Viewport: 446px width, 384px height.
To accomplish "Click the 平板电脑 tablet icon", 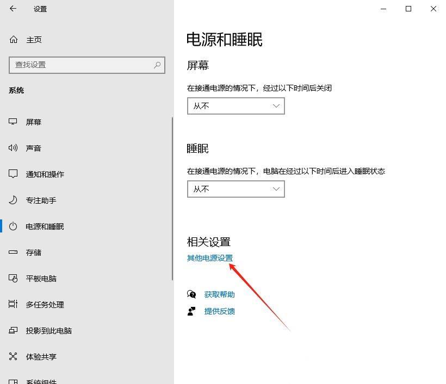I will coord(13,278).
